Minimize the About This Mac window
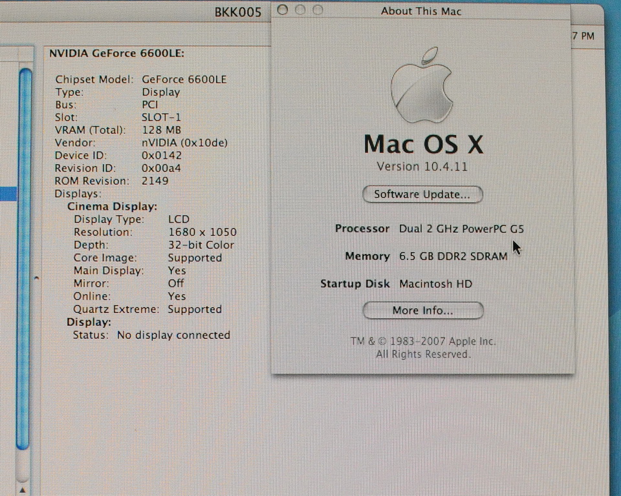 click(300, 10)
